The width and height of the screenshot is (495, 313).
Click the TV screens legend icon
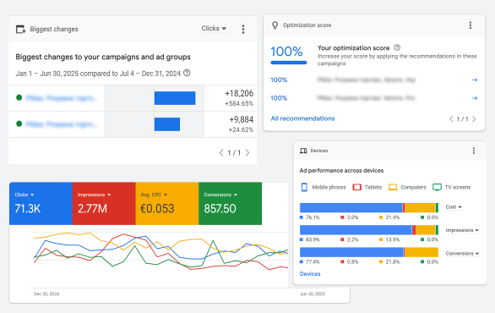[x=437, y=187]
